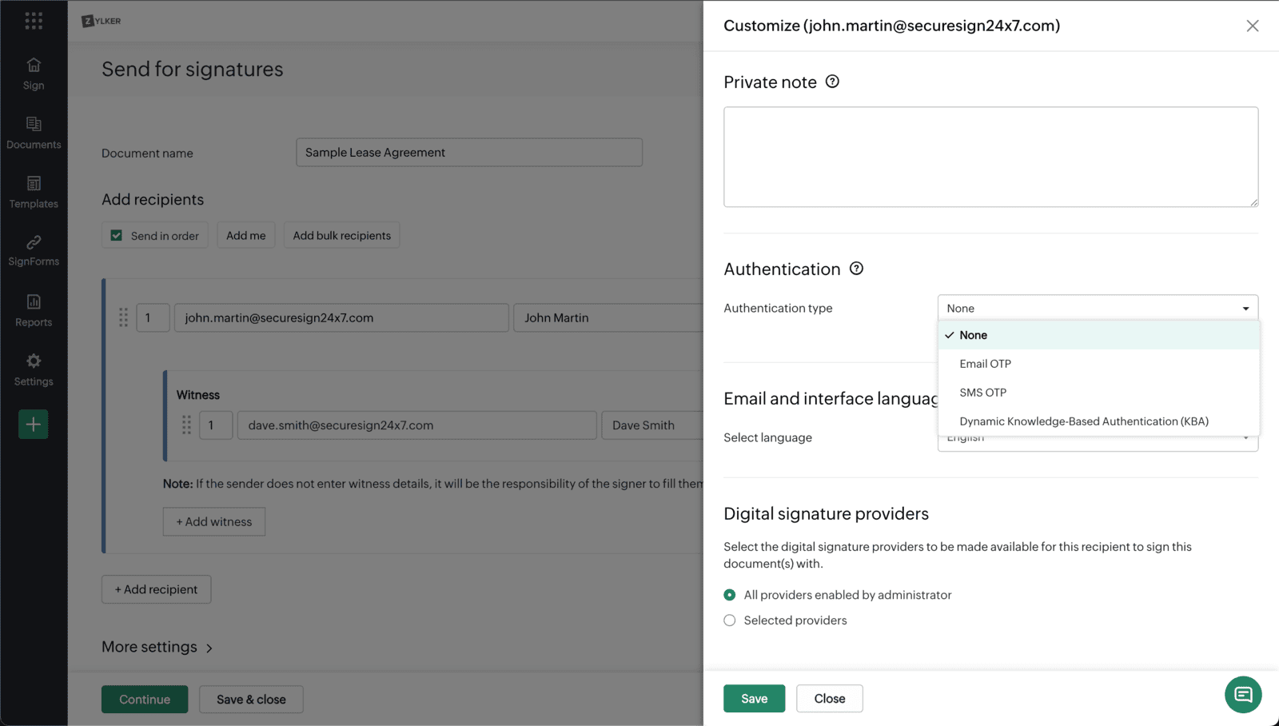Click the green plus create button
Image resolution: width=1279 pixels, height=726 pixels.
point(34,425)
